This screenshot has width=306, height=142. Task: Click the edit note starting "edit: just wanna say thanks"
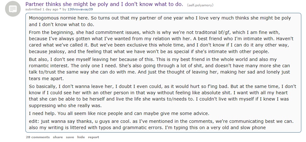click(161, 124)
